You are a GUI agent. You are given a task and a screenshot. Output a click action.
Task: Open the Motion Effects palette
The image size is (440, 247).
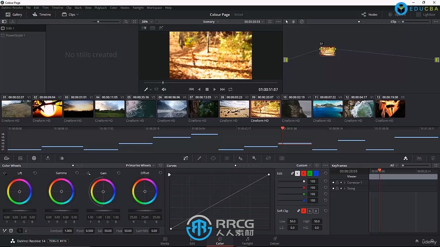coord(62,158)
